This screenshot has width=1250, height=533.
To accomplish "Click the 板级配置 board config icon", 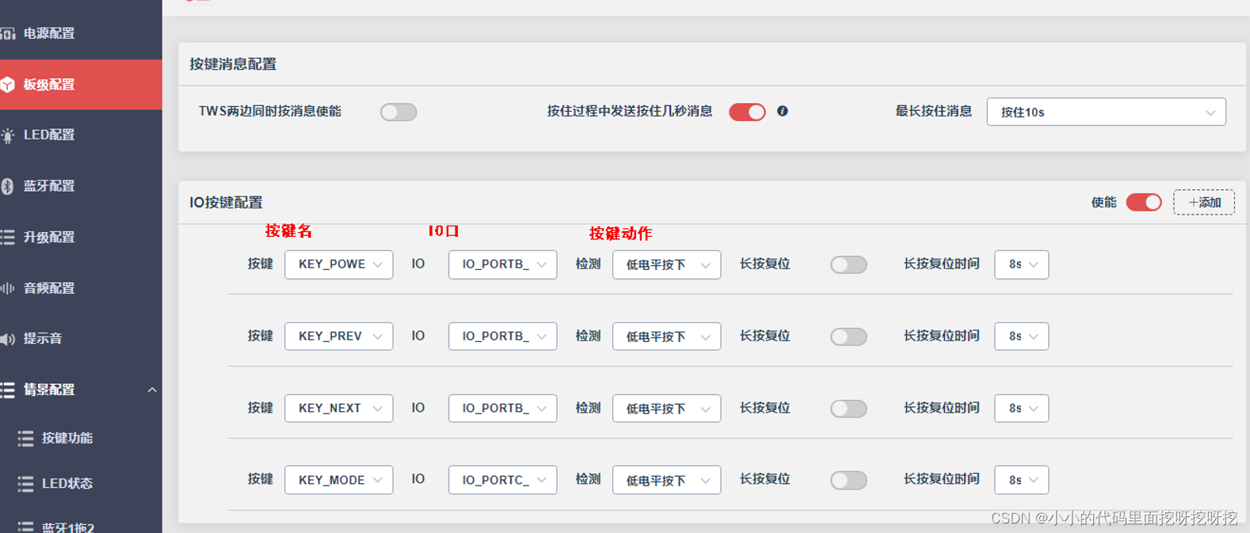I will (9, 85).
